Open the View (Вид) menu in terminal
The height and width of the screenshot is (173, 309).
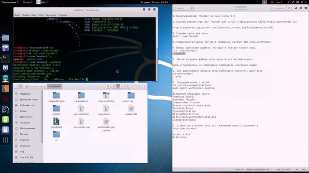click(x=33, y=15)
